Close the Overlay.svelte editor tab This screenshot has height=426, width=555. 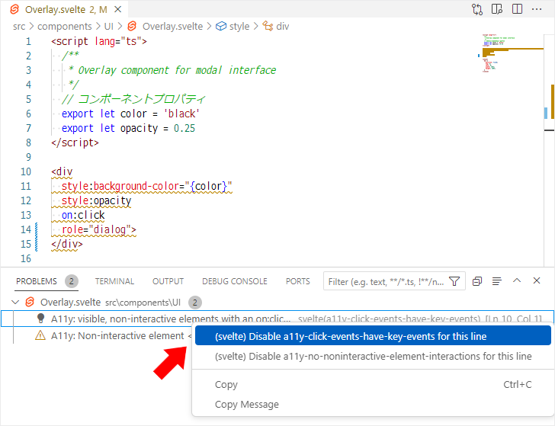pyautogui.click(x=118, y=10)
